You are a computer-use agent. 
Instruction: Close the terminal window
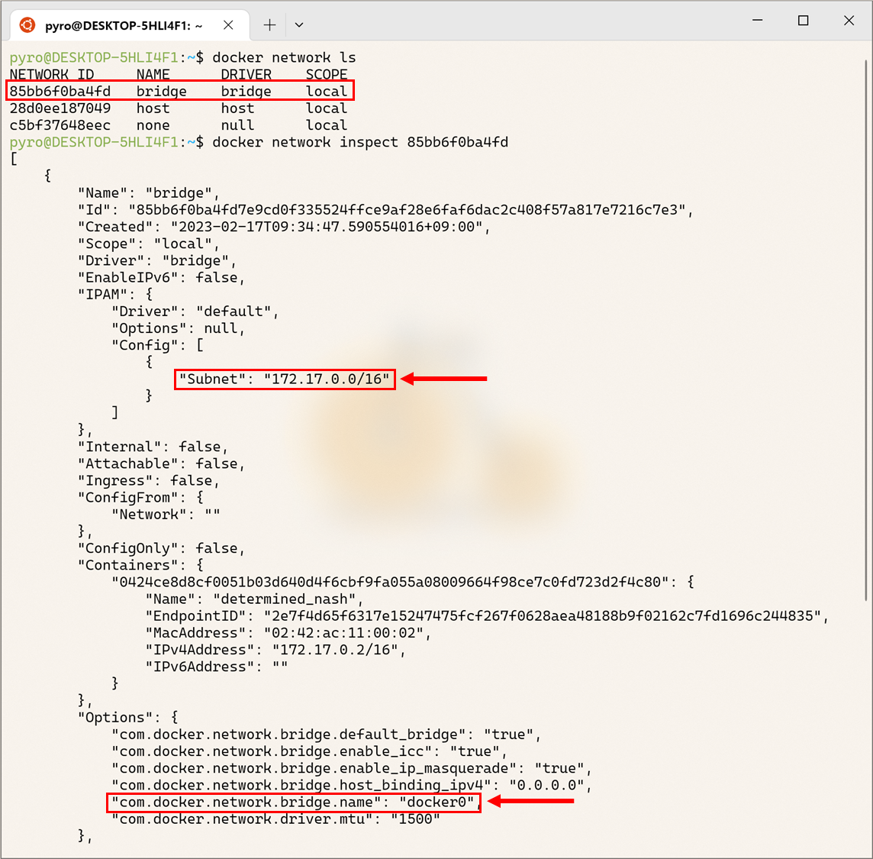point(849,21)
